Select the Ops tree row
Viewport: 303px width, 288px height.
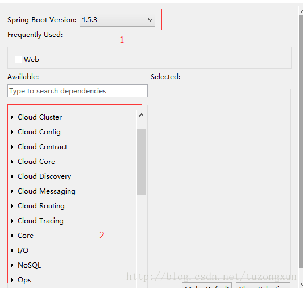pyautogui.click(x=24, y=280)
